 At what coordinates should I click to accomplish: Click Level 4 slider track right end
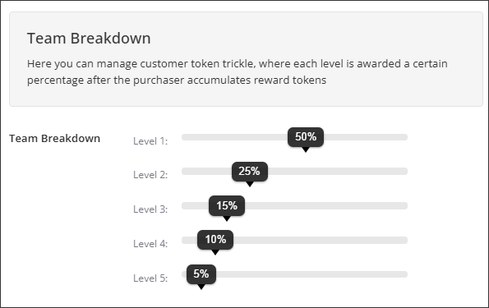pyautogui.click(x=404, y=240)
